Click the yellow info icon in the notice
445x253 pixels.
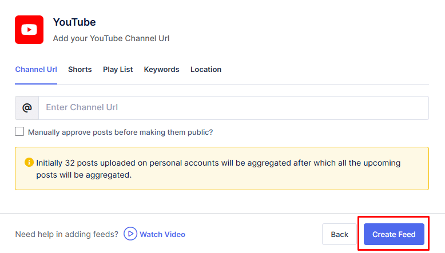pyautogui.click(x=29, y=163)
